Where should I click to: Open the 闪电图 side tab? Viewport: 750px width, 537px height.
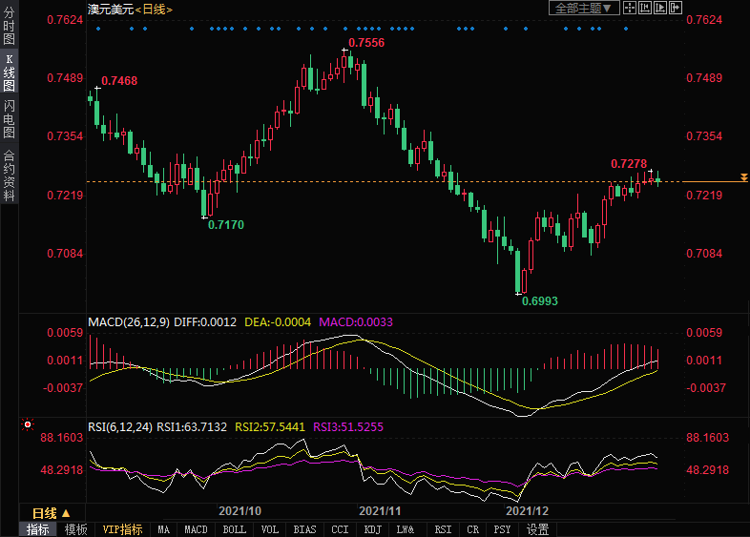tap(9, 118)
